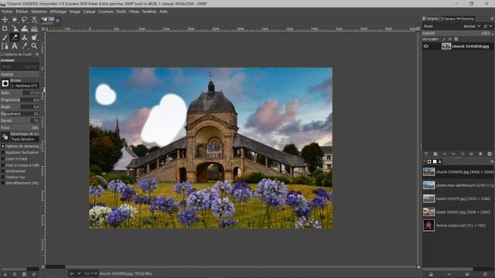Select the Fuzzy Select tool
The image size is (495, 278).
click(x=34, y=19)
